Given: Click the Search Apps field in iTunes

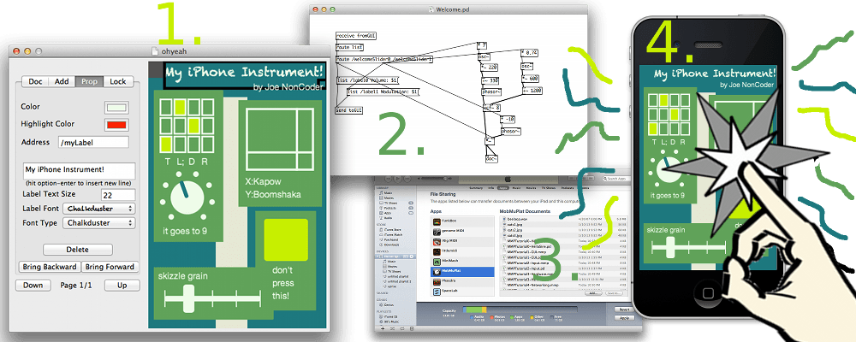Looking at the screenshot, I should click(x=617, y=179).
